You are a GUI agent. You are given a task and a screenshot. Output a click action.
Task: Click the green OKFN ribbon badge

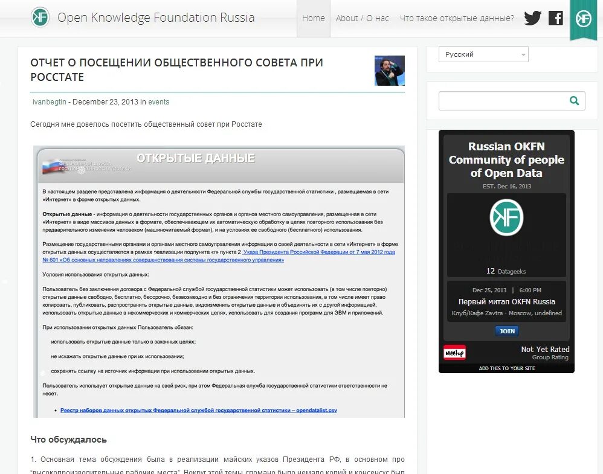pyautogui.click(x=584, y=19)
